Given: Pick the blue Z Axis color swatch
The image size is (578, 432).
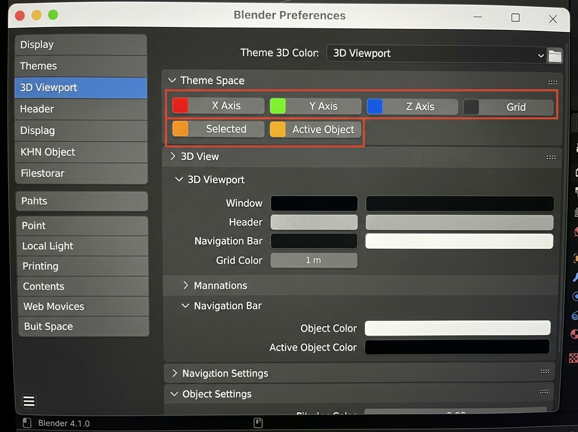Looking at the screenshot, I should pyautogui.click(x=375, y=107).
